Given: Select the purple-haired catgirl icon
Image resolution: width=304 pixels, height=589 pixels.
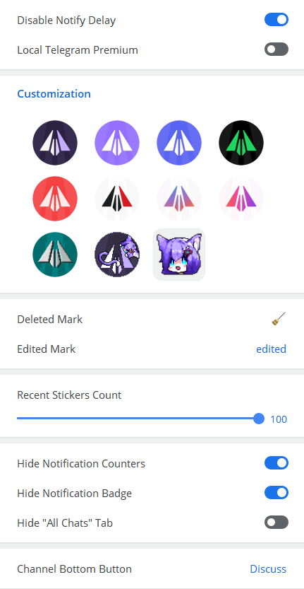Looking at the screenshot, I should [179, 255].
